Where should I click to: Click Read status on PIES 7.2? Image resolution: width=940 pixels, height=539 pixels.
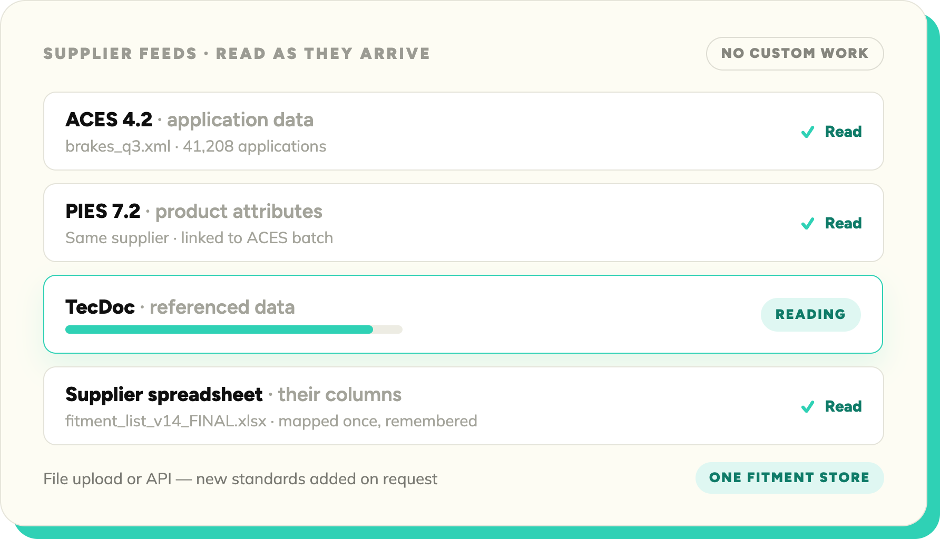[x=843, y=223]
